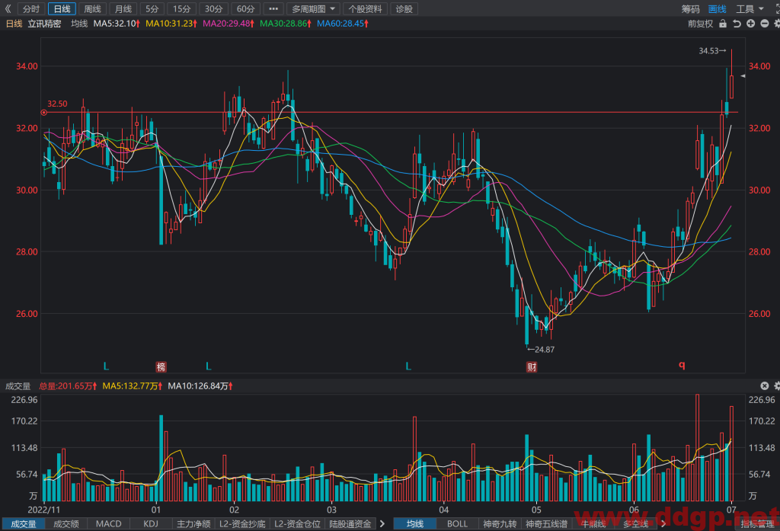Toggle the 筹码 chip distribution panel
780x531 pixels.
coord(690,9)
